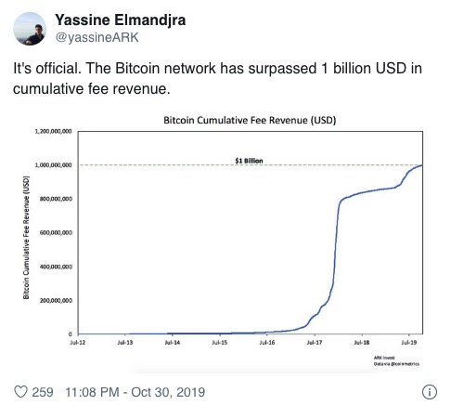This screenshot has height=405, width=451.
Task: Click the $1 Billion dashed line label
Action: (249, 161)
